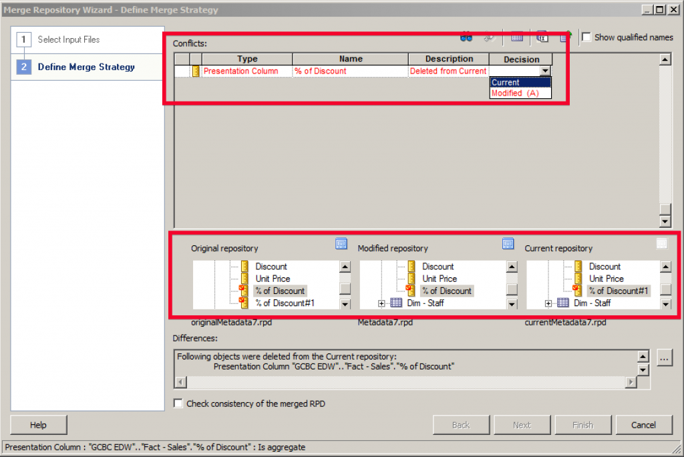Open the viewer icon beside Original repository
This screenshot has width=684, height=457.
341,244
